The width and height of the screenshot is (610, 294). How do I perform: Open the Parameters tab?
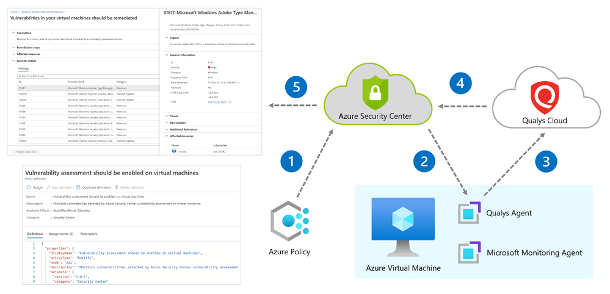89,234
